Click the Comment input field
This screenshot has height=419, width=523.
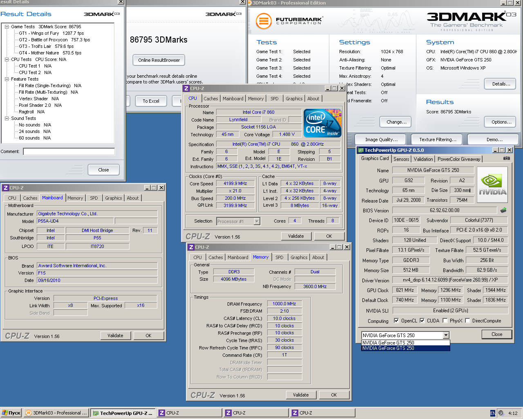pyautogui.click(x=69, y=152)
